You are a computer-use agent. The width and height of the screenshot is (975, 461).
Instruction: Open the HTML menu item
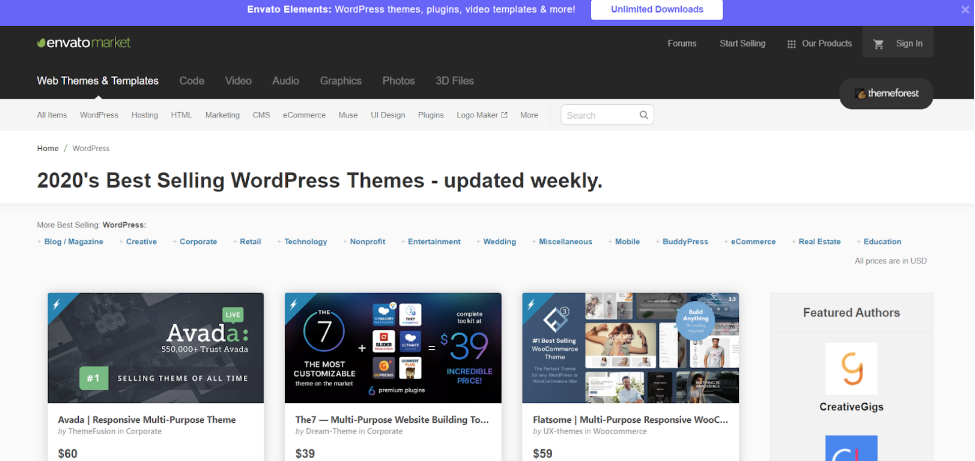point(181,115)
